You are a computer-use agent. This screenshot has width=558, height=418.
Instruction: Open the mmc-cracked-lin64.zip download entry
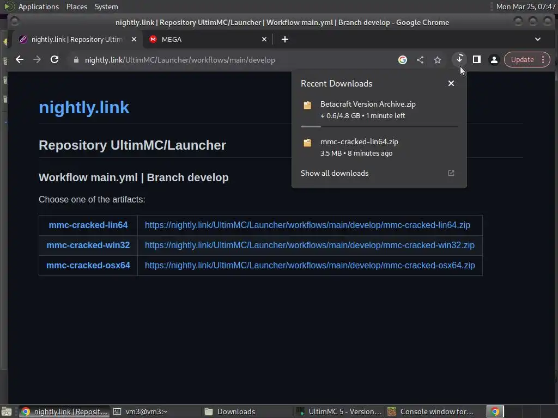click(x=379, y=147)
